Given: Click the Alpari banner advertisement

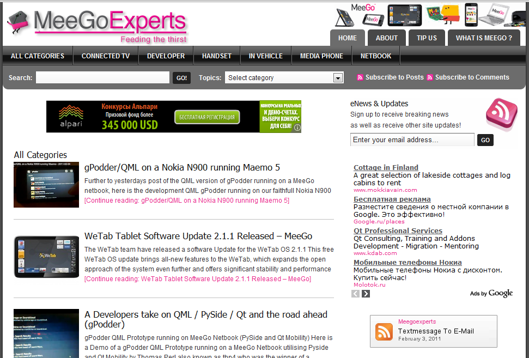Looking at the screenshot, I should 174,117.
